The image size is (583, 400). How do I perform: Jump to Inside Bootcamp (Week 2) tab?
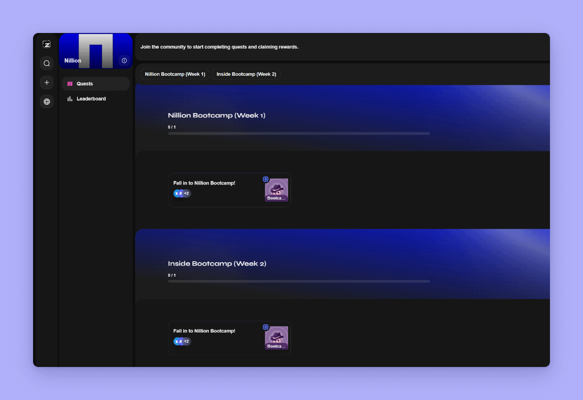click(246, 74)
